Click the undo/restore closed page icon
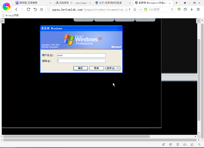Screen dimensions: 204x148 coord(35,9)
